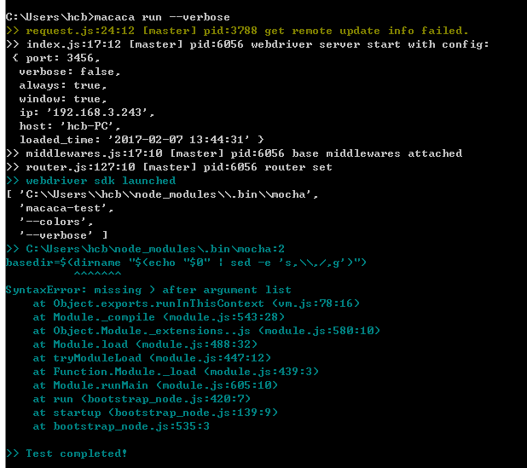The image size is (527, 468).
Task: Click the 'router set' log line
Action: coord(169,167)
